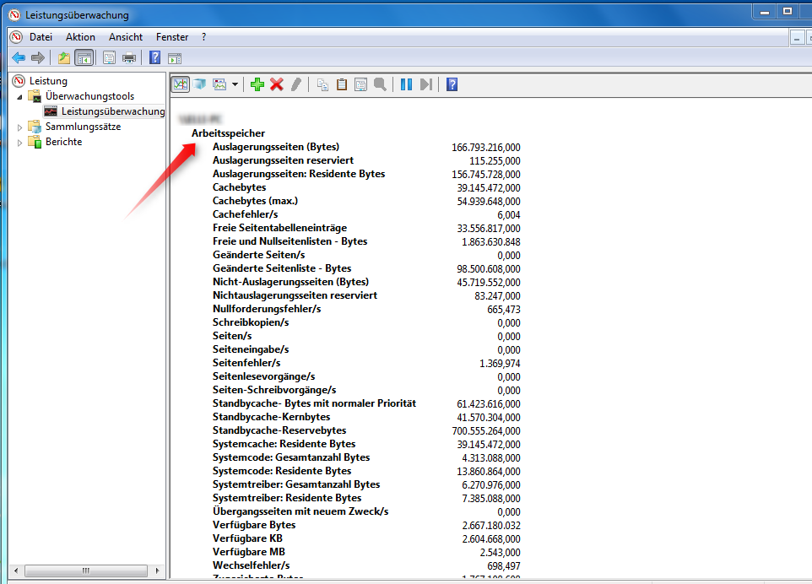Navigate back with the back arrow
Screen dimensions: 812x584
pyautogui.click(x=19, y=57)
